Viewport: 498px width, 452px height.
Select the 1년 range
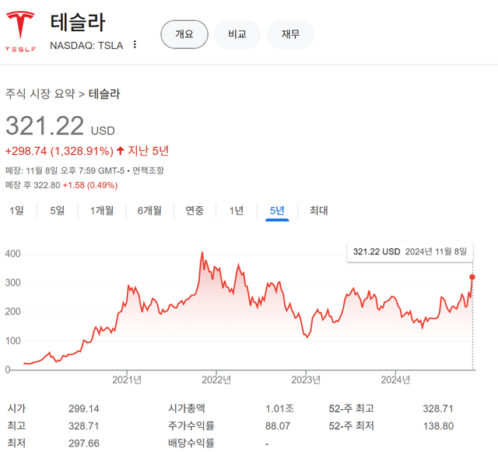click(x=237, y=210)
